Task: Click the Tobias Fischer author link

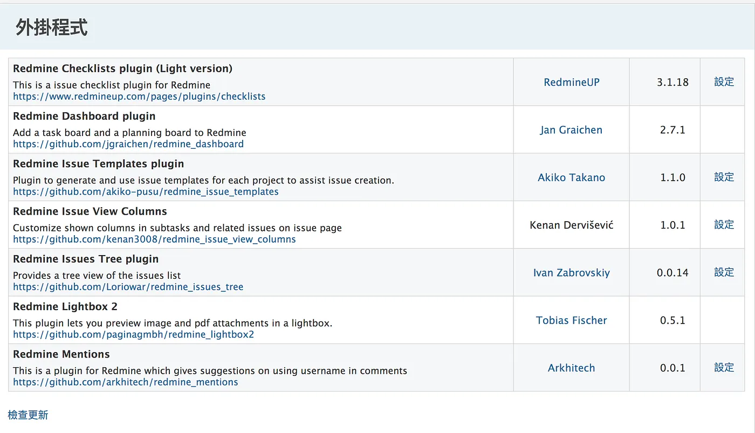Action: tap(572, 320)
